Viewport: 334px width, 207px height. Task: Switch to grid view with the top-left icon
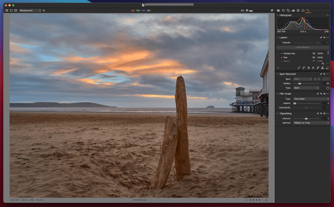[6, 10]
